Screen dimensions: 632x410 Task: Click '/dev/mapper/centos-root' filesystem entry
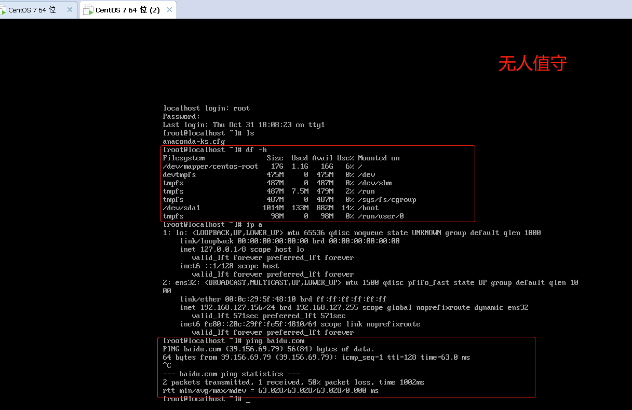click(x=210, y=166)
